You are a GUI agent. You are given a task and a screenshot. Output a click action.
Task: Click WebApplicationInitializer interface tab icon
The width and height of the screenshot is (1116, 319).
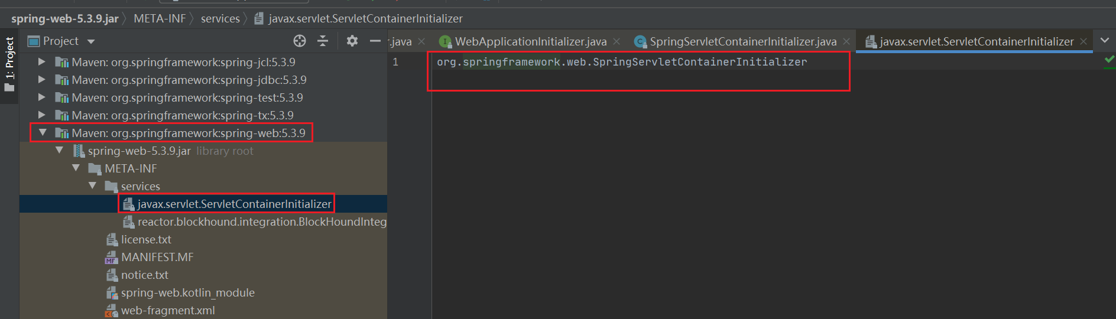coord(446,41)
